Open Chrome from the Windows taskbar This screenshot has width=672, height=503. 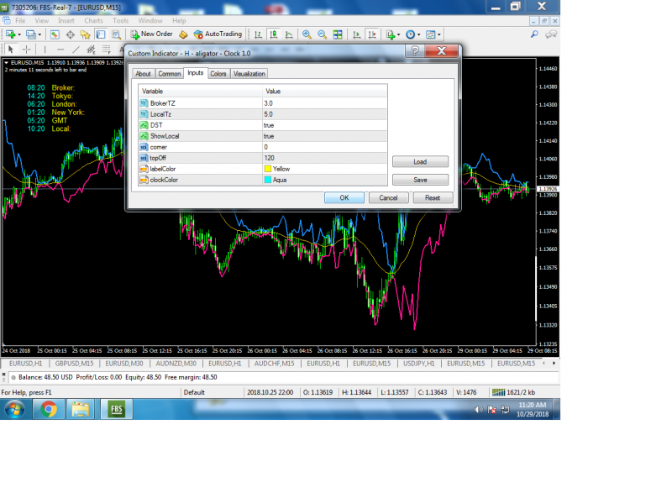coord(48,409)
